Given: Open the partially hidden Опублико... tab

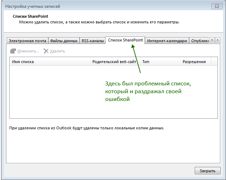Looking at the screenshot, I should tap(199, 41).
